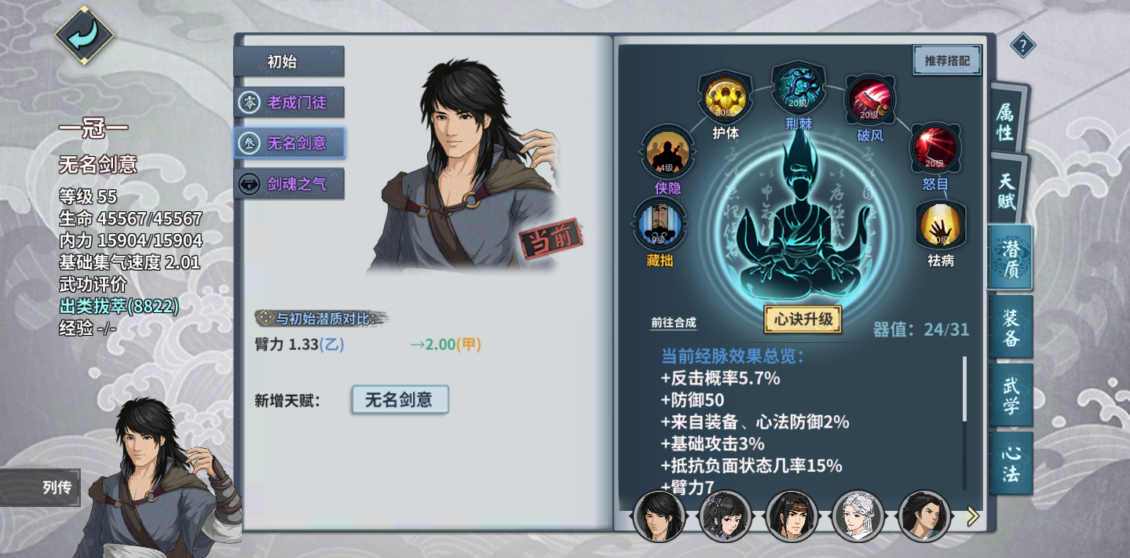Select the 护体 meridian skill icon
The height and width of the screenshot is (558, 1130).
725,97
